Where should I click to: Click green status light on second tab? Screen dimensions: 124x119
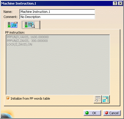pos(26,26)
